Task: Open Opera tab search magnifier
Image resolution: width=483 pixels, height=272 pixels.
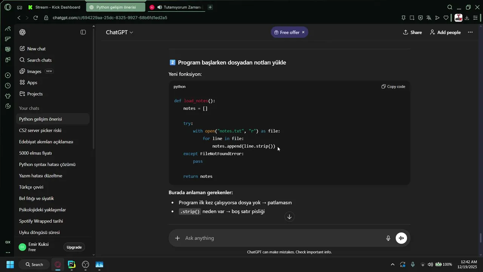Action: point(450,7)
